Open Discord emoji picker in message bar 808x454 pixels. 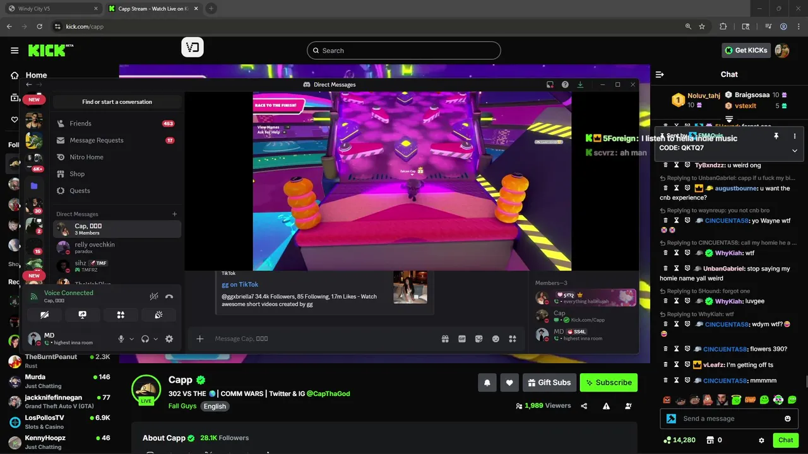[x=496, y=339]
